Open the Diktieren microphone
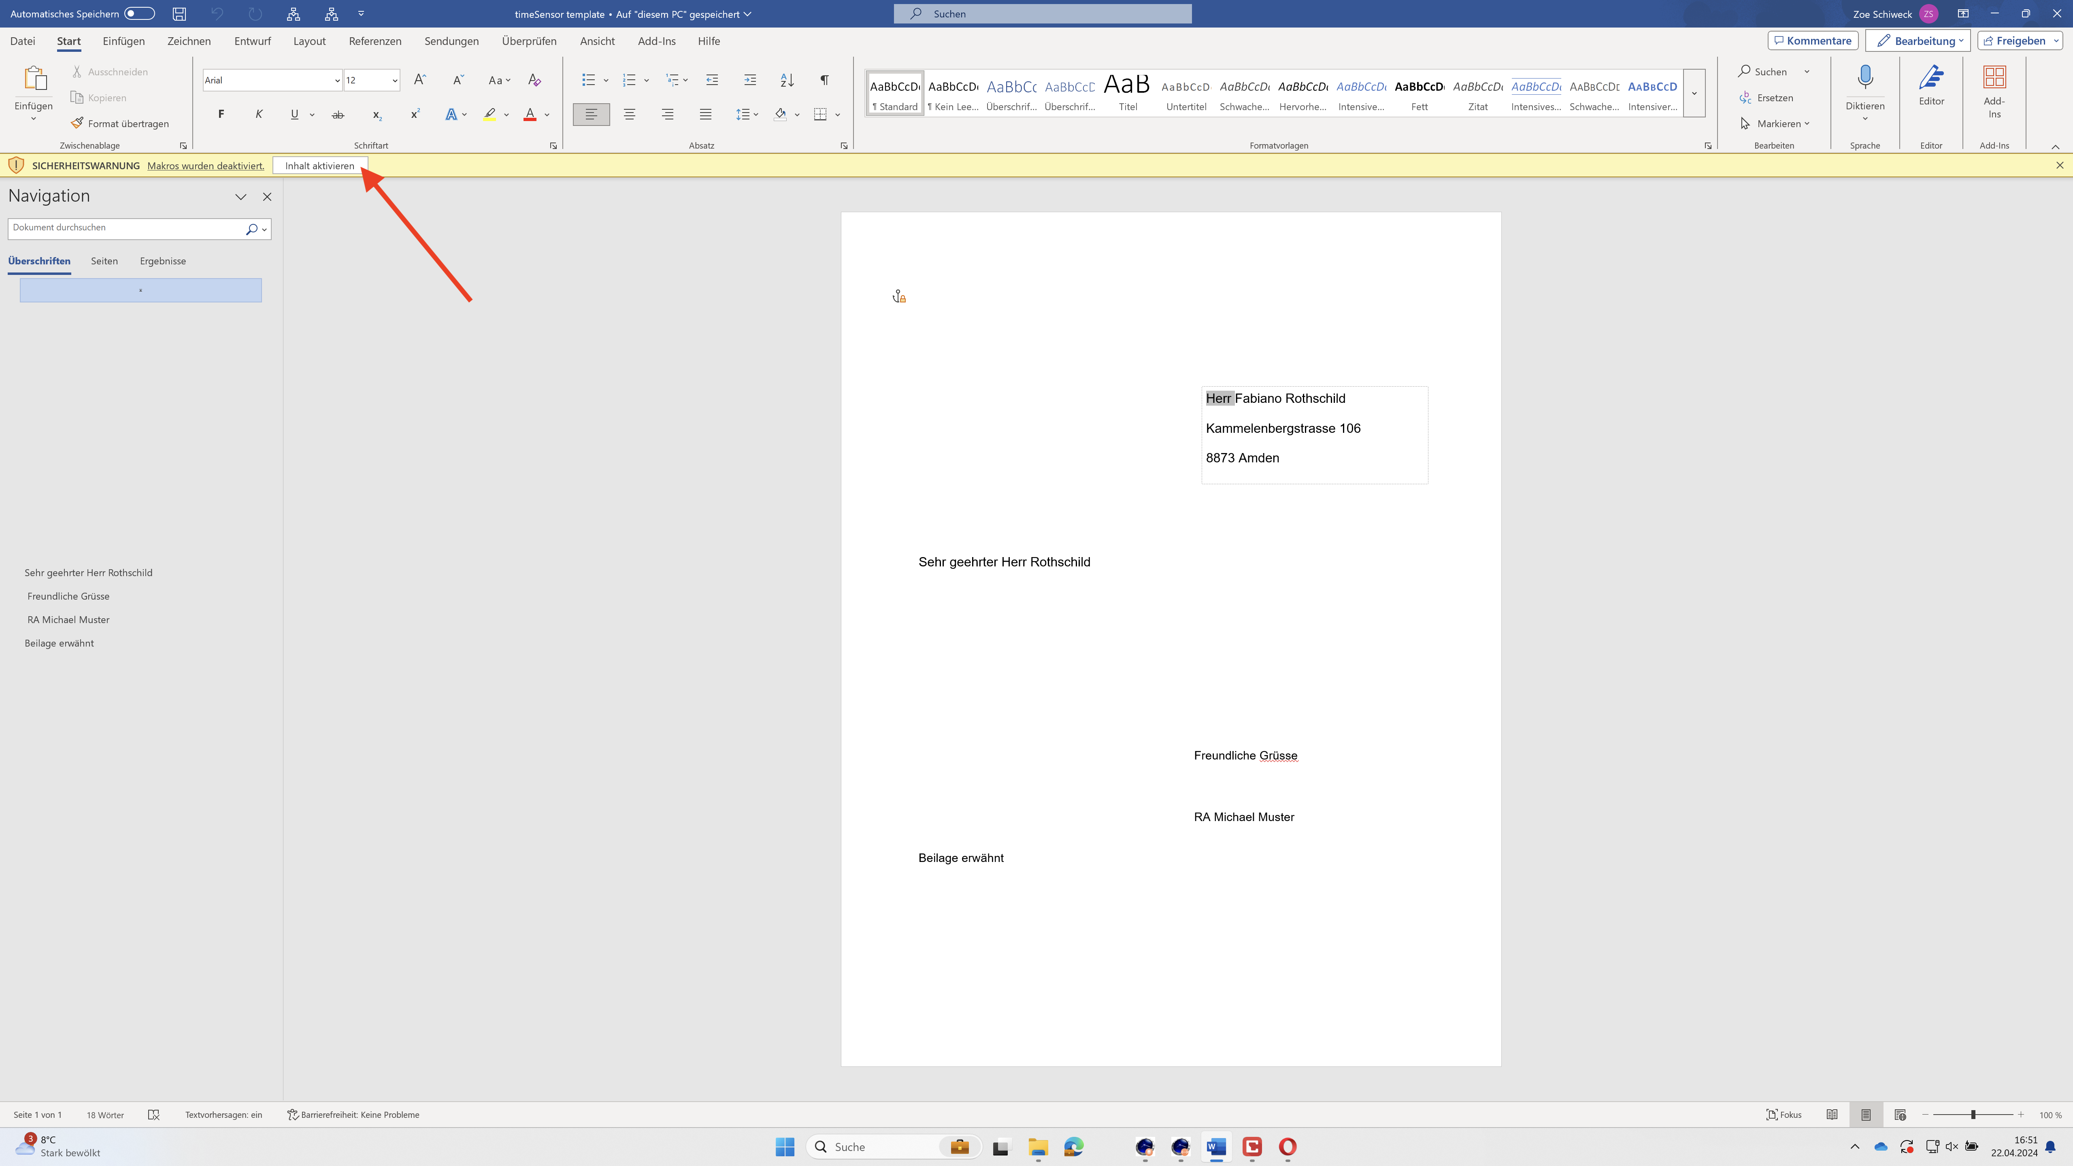The height and width of the screenshot is (1166, 2073). click(x=1864, y=78)
